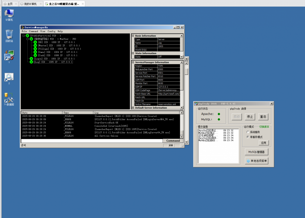Click the green P StablePartition node icon

click(27, 36)
